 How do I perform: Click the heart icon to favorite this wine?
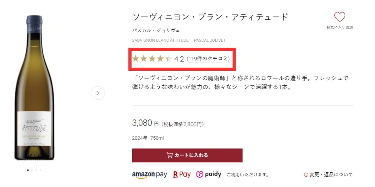click(x=341, y=17)
